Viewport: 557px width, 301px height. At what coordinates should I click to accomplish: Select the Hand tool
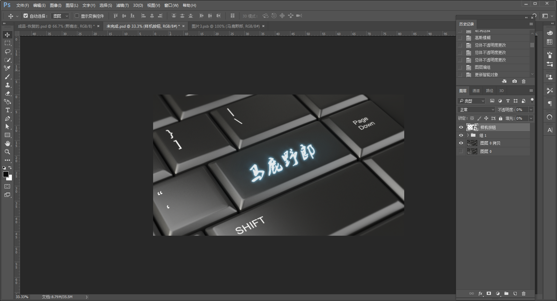click(x=7, y=143)
